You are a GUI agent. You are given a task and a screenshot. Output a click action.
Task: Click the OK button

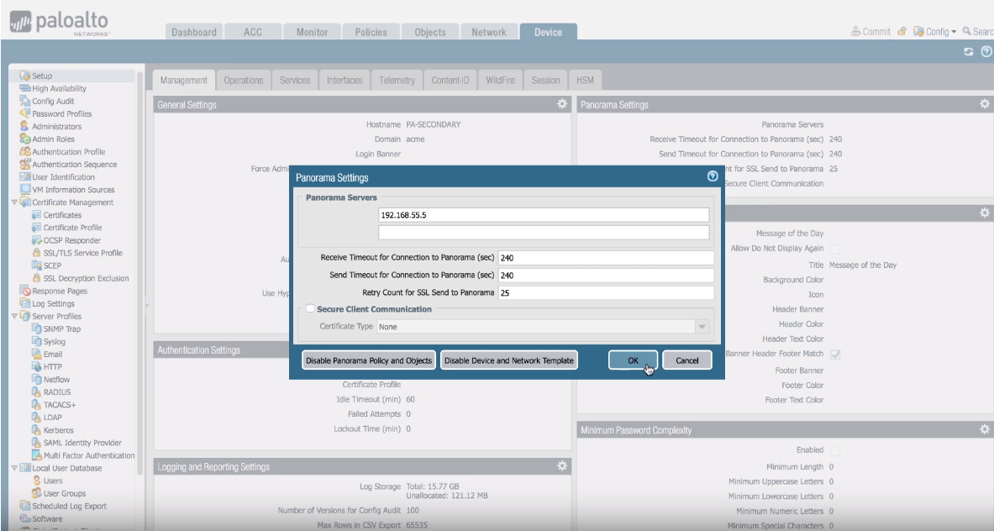click(634, 360)
